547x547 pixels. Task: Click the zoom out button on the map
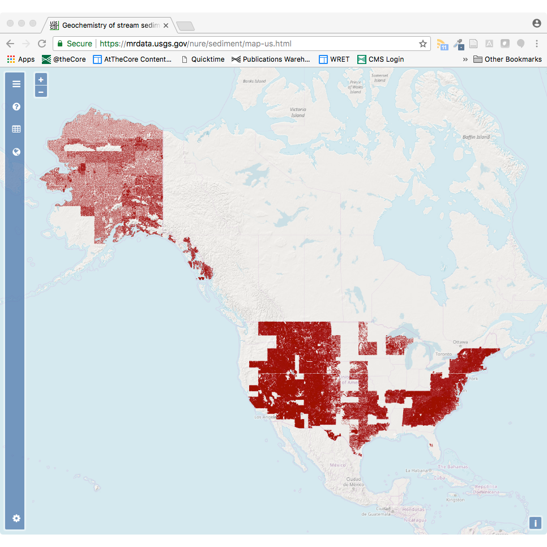[41, 91]
